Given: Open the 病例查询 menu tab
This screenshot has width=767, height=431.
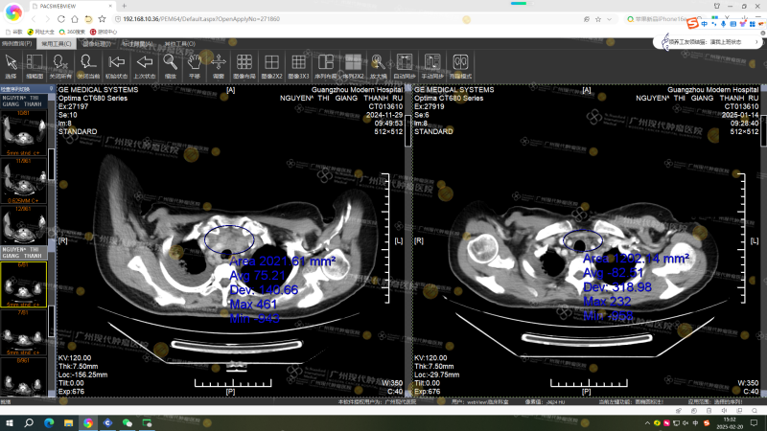Looking at the screenshot, I should [17, 43].
